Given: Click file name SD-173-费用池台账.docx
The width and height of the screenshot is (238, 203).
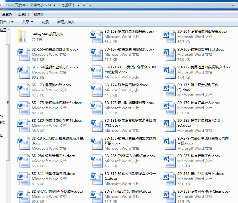Looking at the screenshot, I should [52, 85].
